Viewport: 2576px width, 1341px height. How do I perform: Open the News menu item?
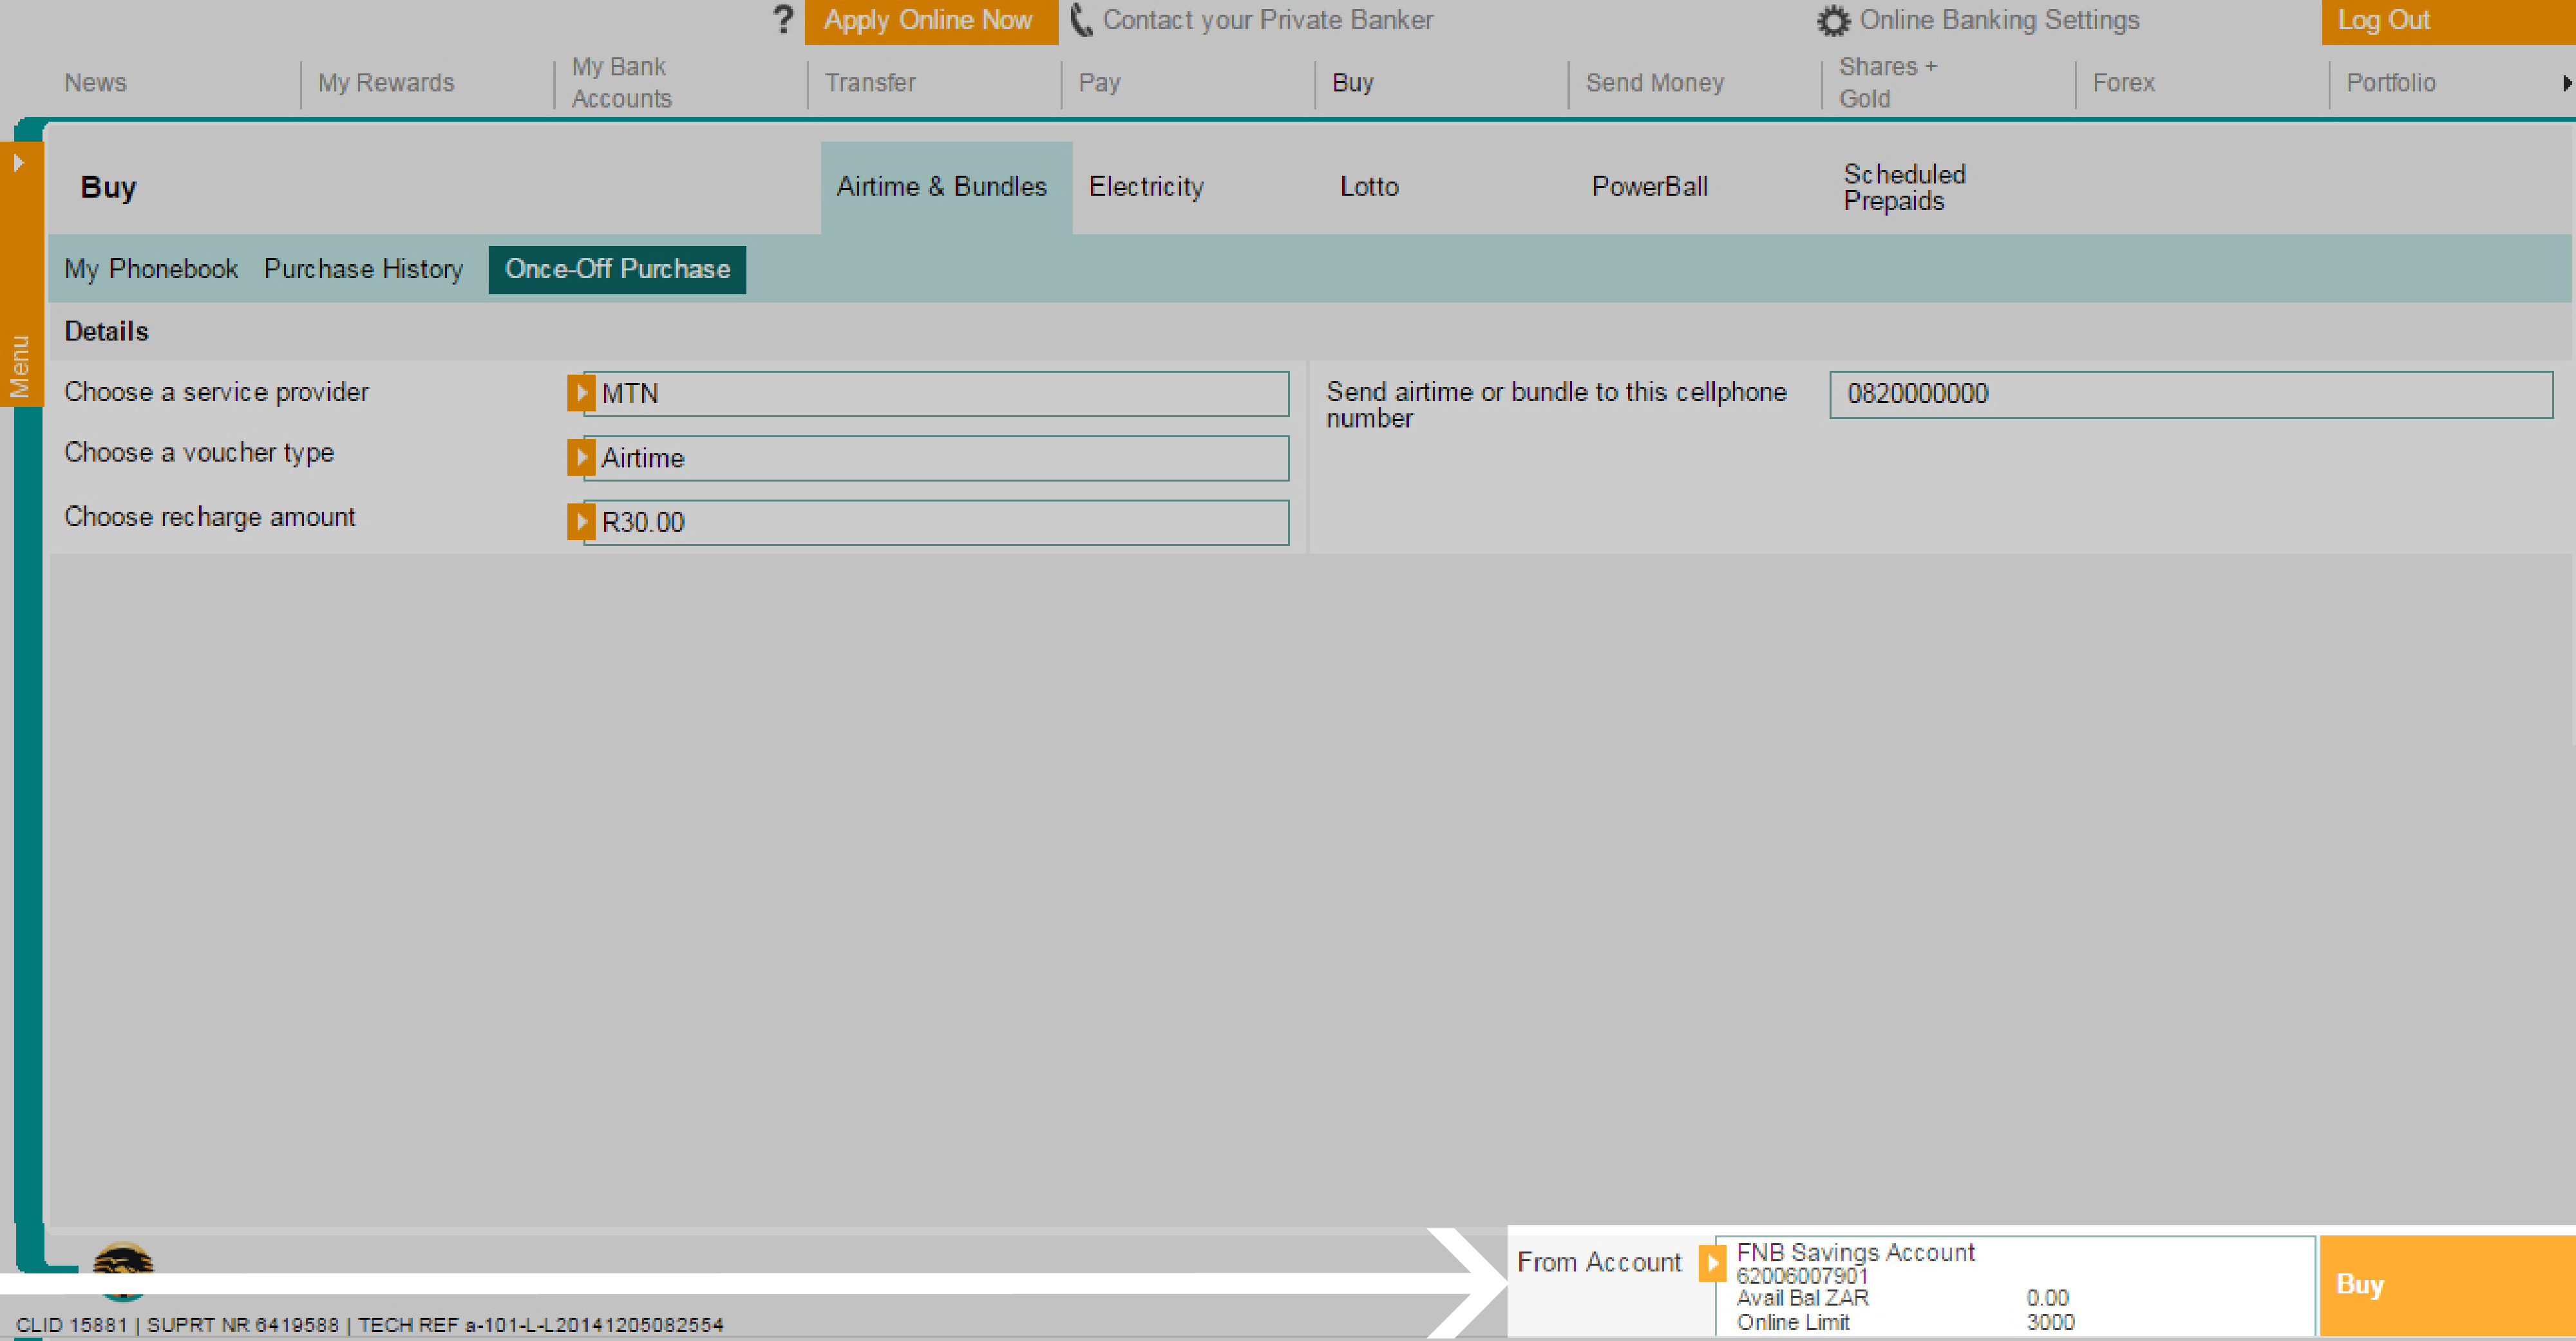[x=95, y=83]
